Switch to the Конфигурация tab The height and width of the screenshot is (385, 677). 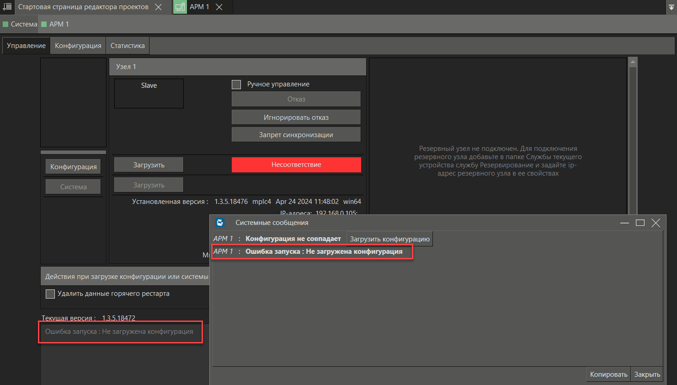click(x=78, y=46)
